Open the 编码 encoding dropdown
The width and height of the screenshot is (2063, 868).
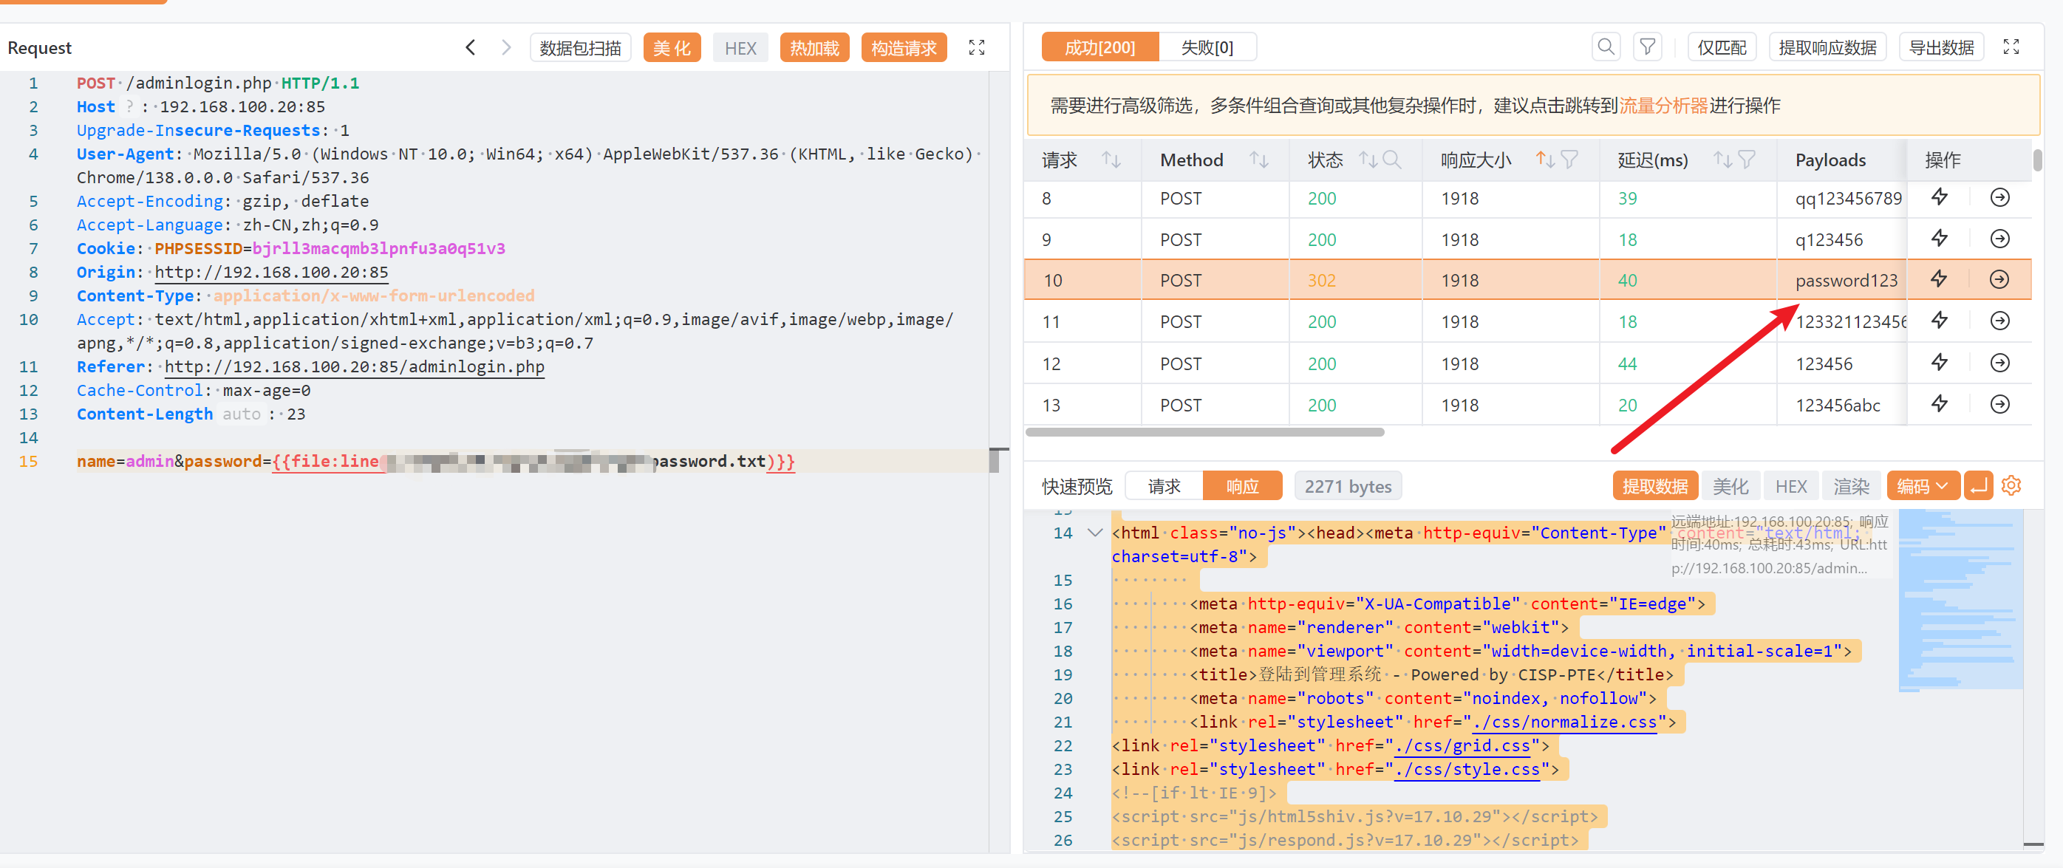(x=1922, y=486)
